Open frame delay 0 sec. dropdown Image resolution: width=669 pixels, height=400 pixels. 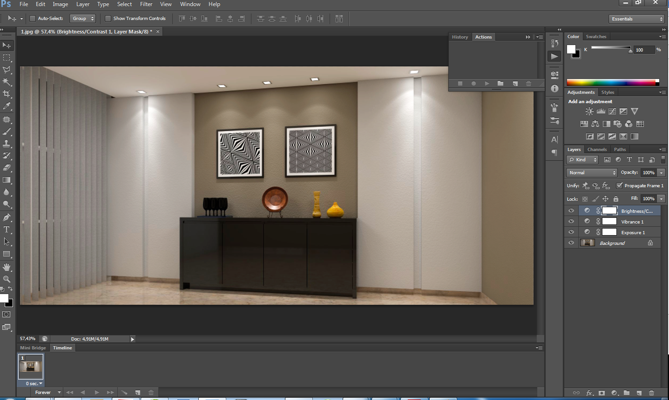coord(34,383)
